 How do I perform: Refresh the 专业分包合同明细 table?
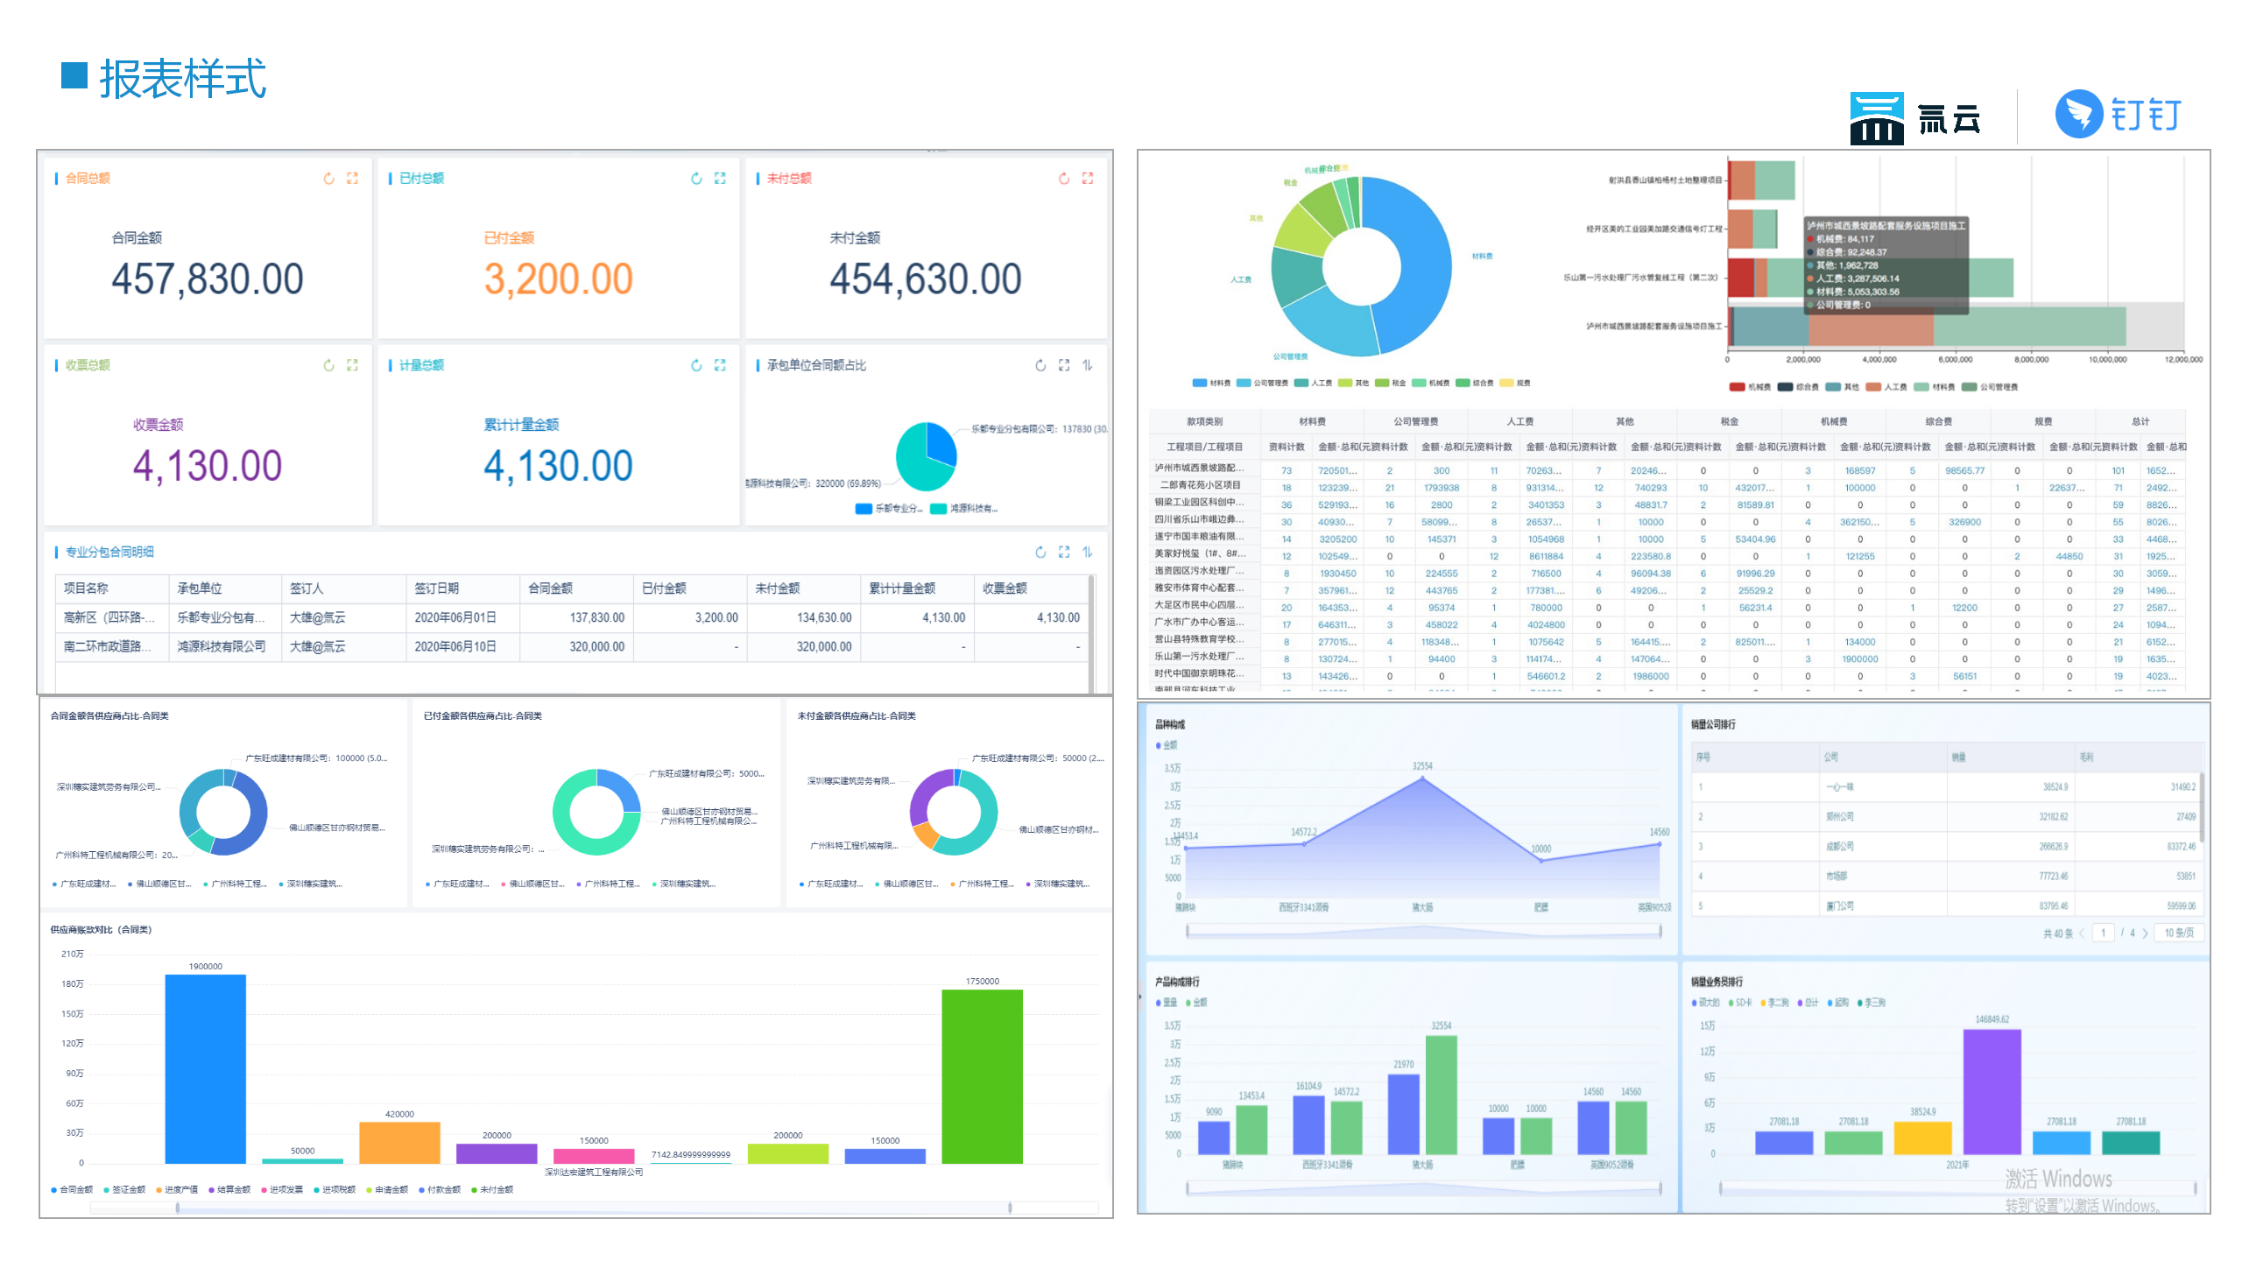pos(1040,552)
